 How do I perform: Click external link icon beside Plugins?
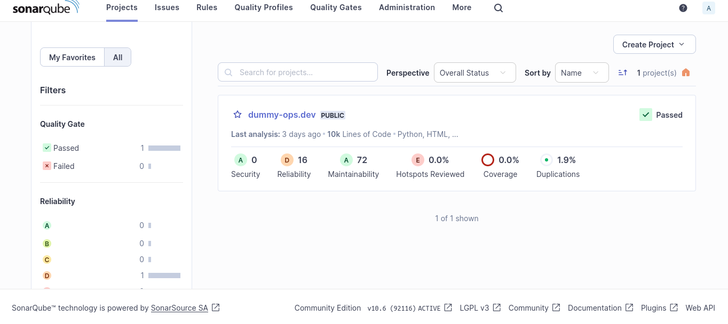pos(674,307)
